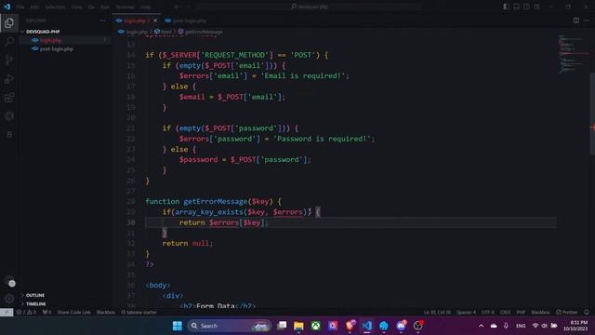Open the Explorer panel more actions menu
The image size is (595, 335).
(x=103, y=20)
